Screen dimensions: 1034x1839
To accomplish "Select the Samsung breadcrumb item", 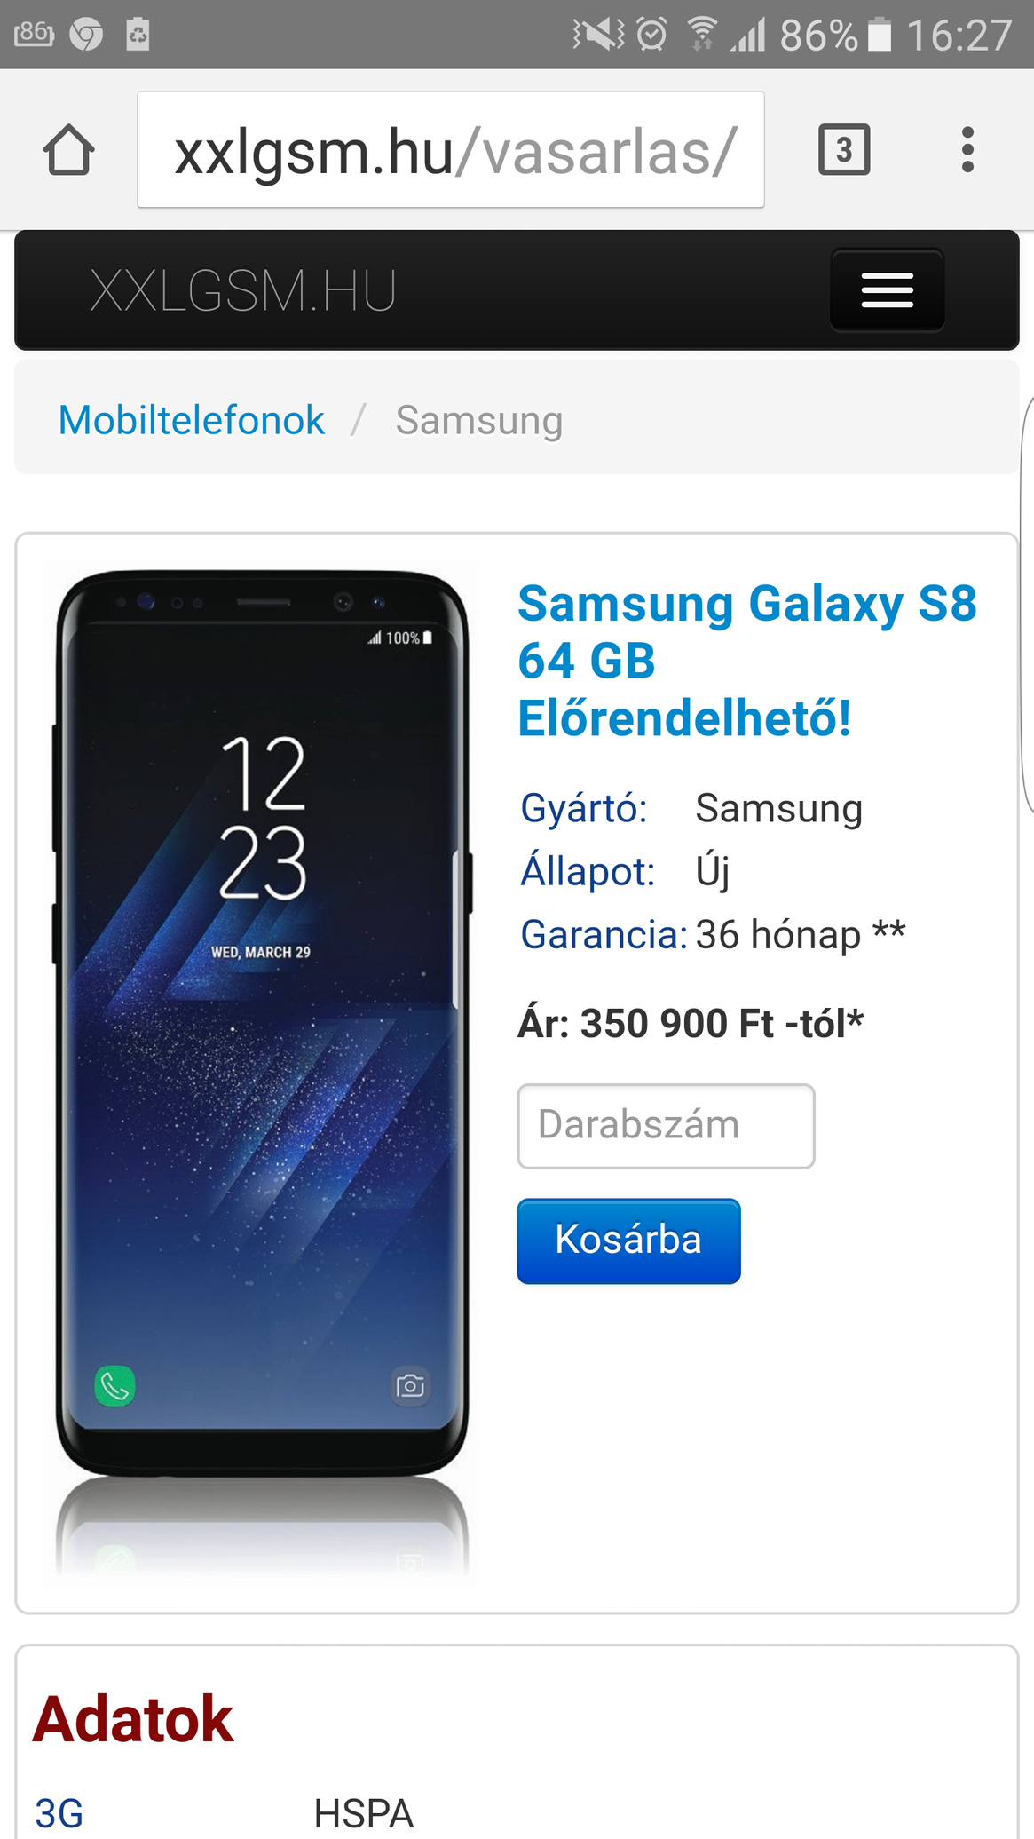I will tap(479, 421).
